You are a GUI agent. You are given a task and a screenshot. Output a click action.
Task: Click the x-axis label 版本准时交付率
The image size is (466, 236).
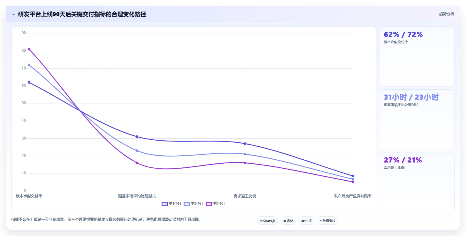[x=29, y=196]
